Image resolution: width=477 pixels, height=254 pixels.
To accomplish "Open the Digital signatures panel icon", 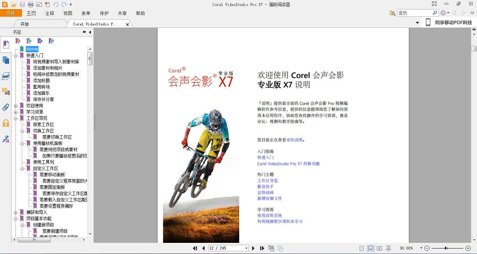I will [x=6, y=139].
